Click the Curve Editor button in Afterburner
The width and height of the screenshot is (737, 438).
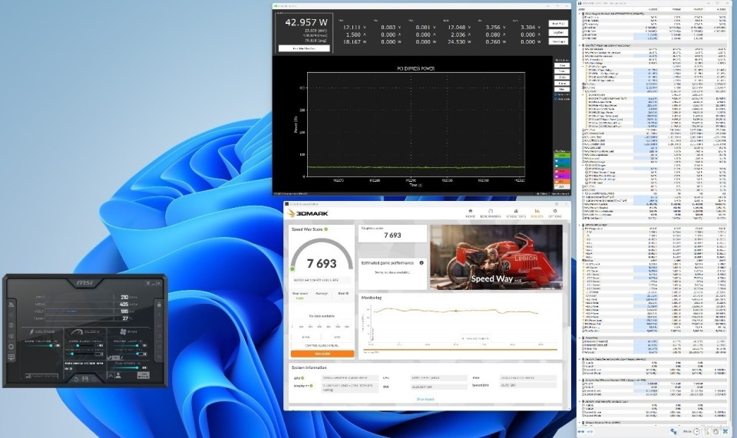click(x=41, y=377)
